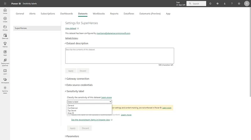Click Apply under sensitivity label

[73, 128]
